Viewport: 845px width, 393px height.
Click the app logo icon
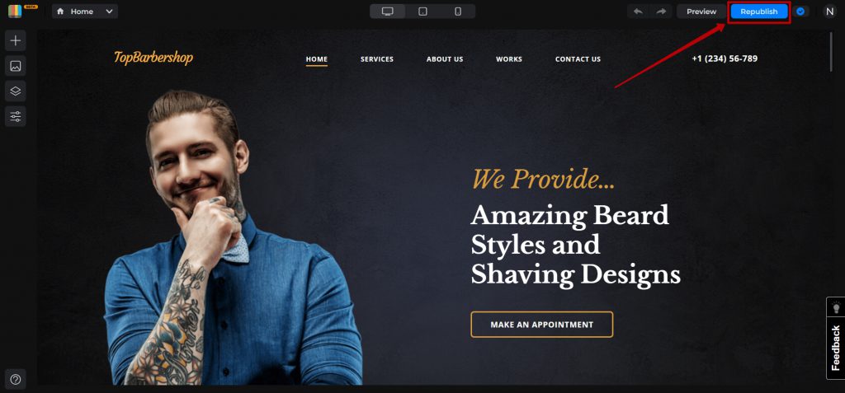(x=15, y=12)
